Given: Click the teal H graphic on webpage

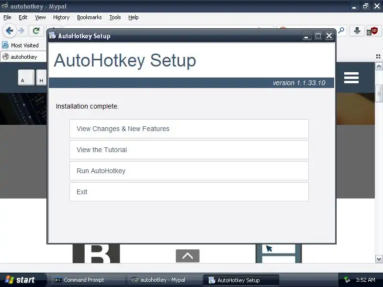Looking at the screenshot, I should (x=279, y=254).
